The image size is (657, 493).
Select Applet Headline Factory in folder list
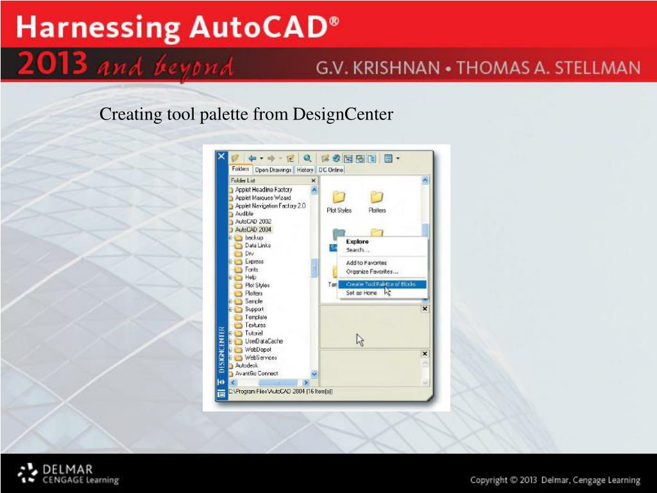tap(263, 189)
